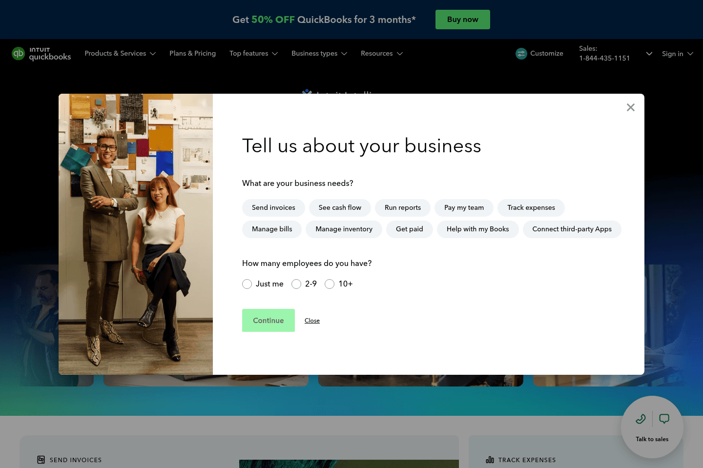Screen dimensions: 703x468
Task: Click the phone icon near Talk to sales
Action: (x=641, y=419)
